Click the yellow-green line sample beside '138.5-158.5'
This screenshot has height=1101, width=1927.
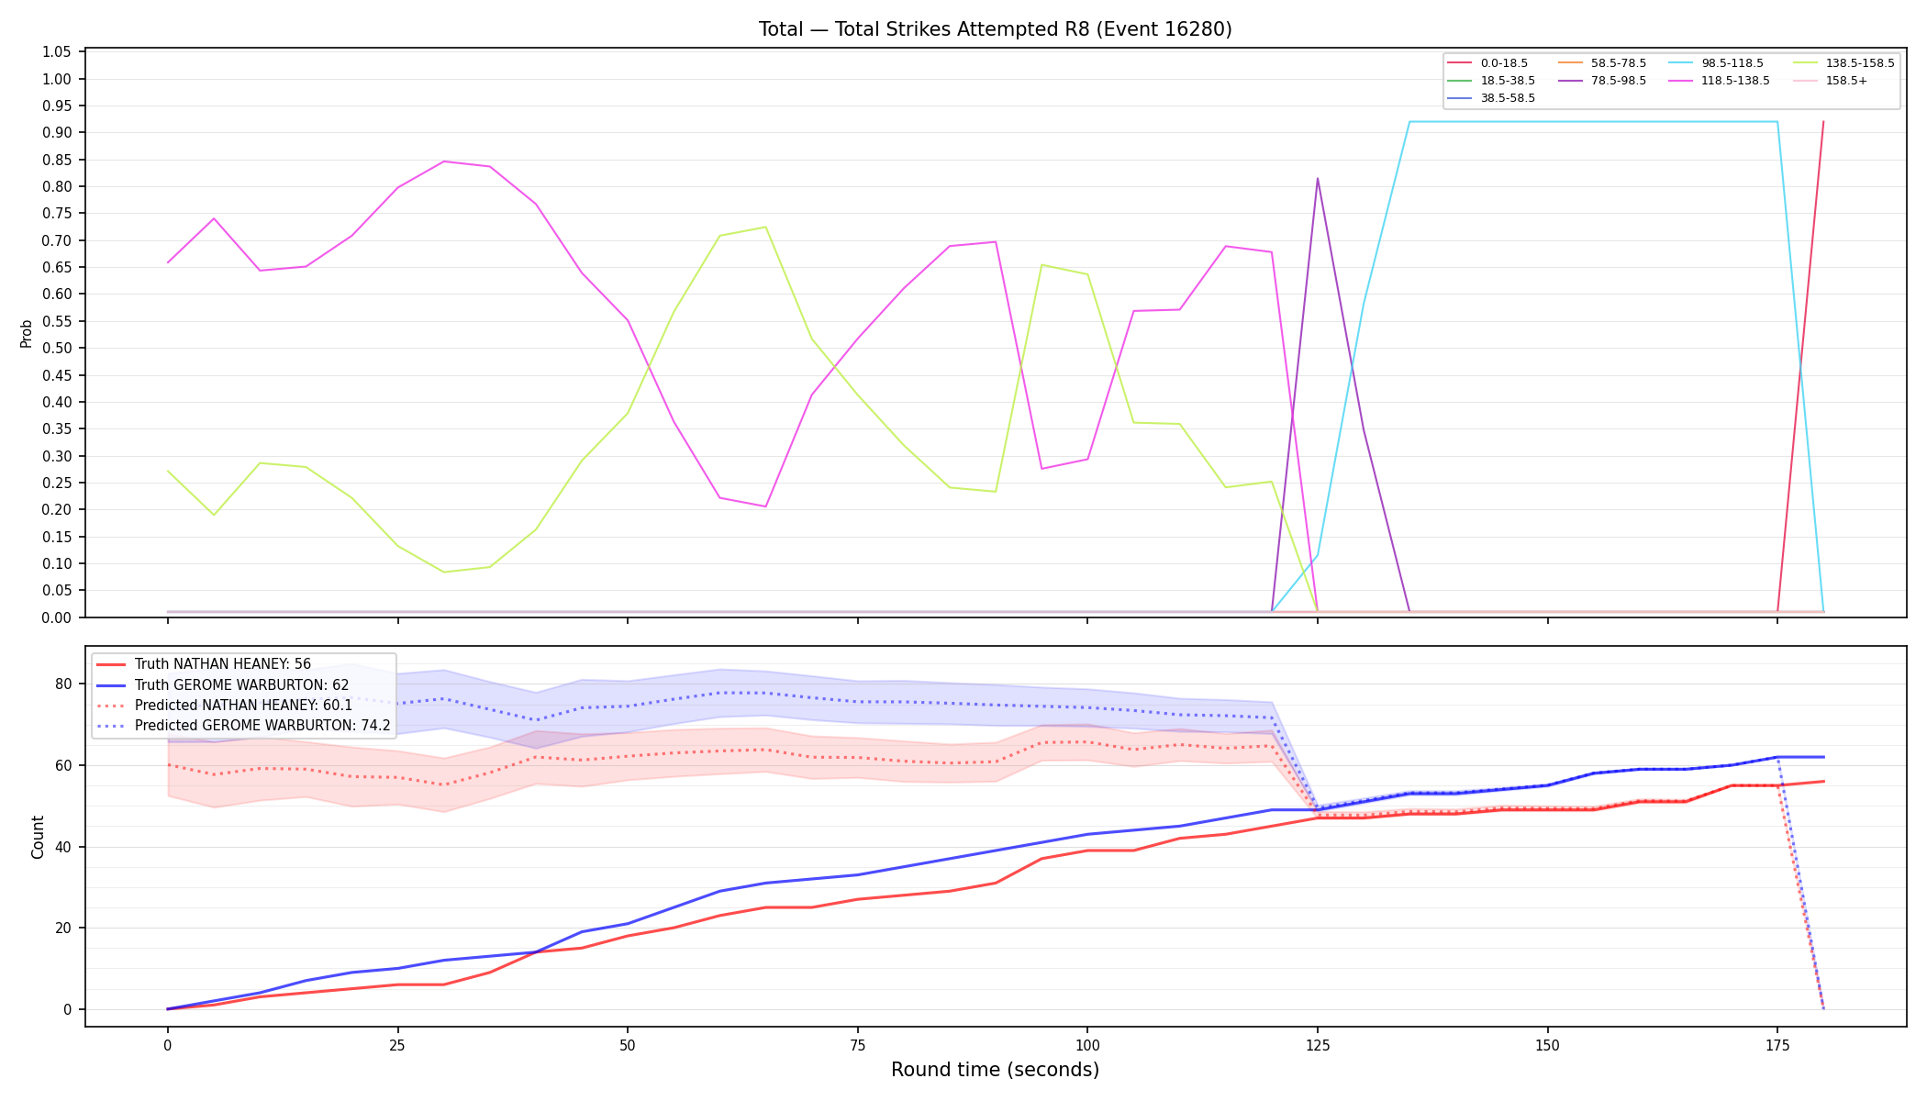[x=1805, y=63]
